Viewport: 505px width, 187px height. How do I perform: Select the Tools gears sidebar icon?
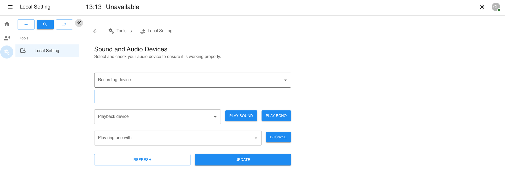(7, 52)
